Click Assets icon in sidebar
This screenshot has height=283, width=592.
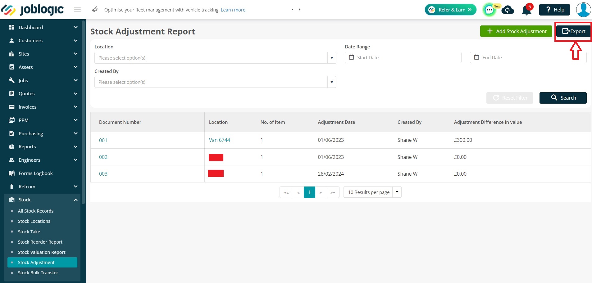click(12, 67)
